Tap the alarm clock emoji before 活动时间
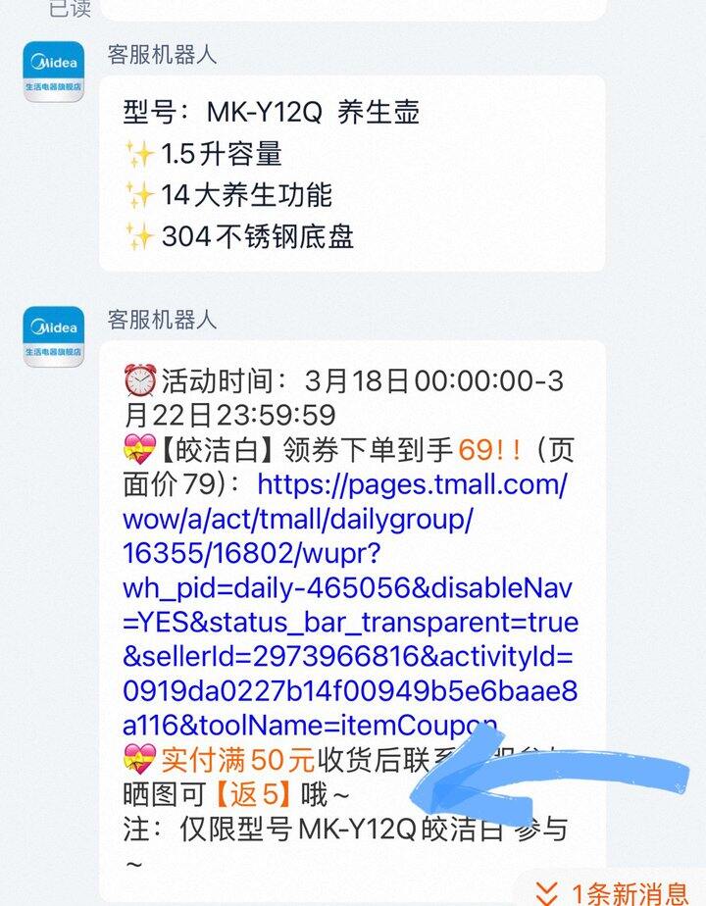 pyautogui.click(x=140, y=380)
